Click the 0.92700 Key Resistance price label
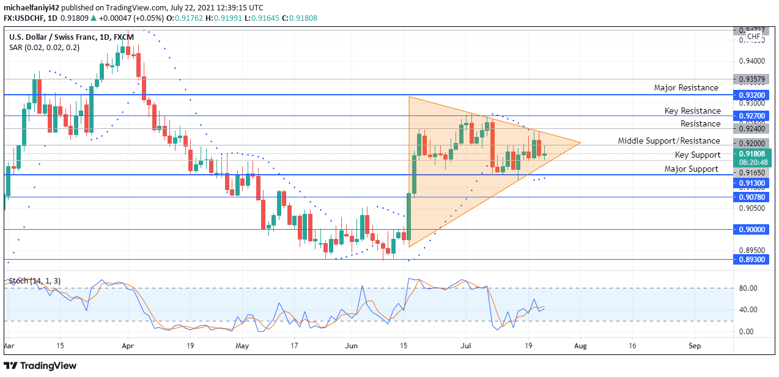The width and height of the screenshot is (779, 377). [753, 115]
